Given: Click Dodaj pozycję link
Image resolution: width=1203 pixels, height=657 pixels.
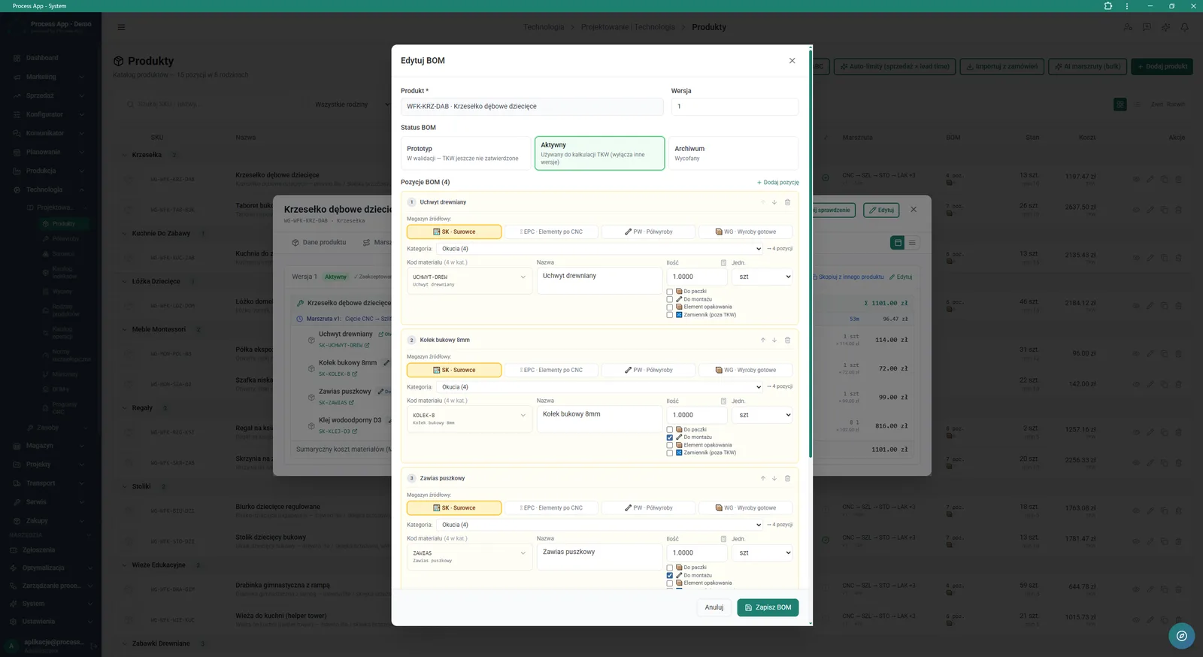Looking at the screenshot, I should [x=777, y=183].
